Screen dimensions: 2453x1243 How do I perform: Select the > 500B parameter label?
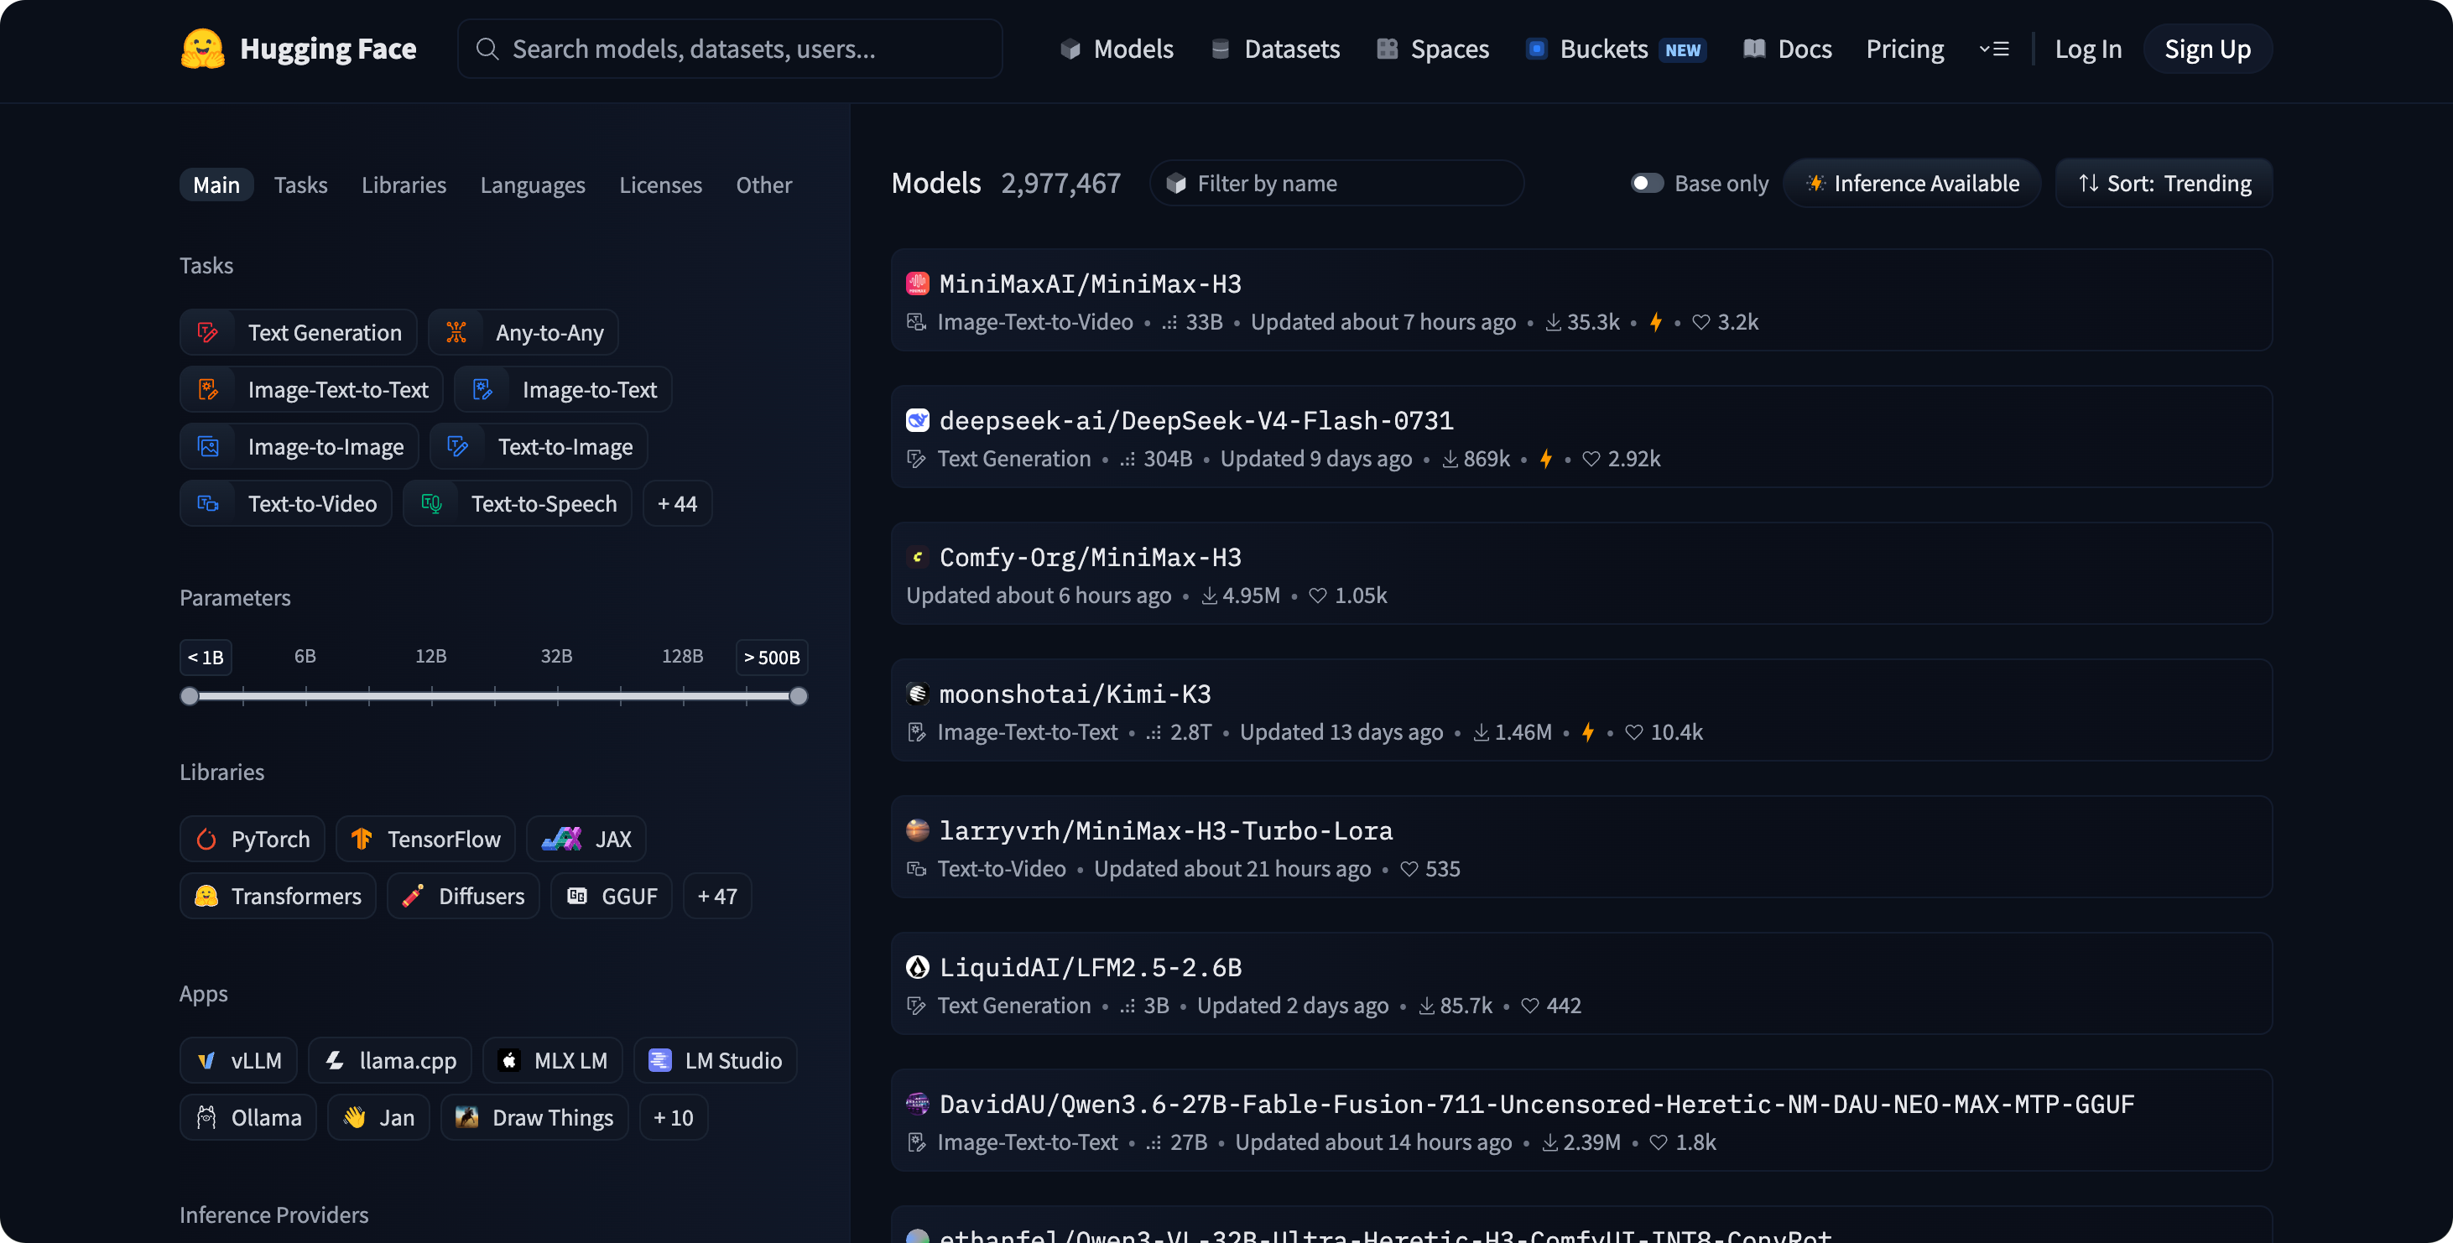tap(773, 657)
